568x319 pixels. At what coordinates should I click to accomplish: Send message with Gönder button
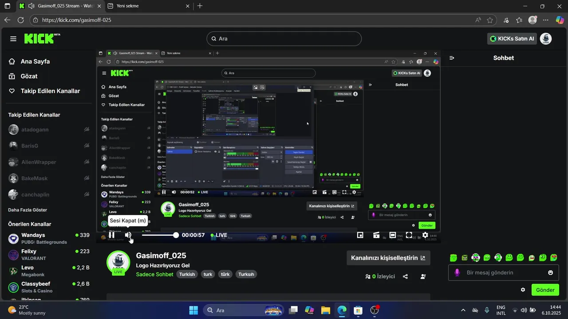[x=545, y=290]
